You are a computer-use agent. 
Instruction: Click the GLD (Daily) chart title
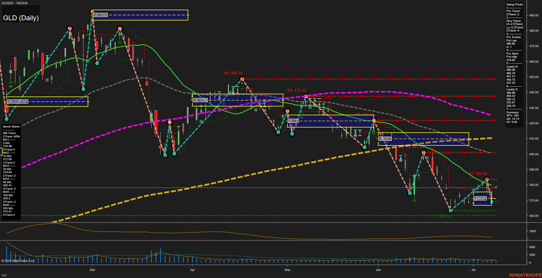(21, 18)
